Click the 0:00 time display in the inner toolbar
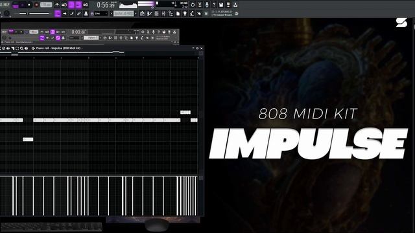Viewport: 415px width, 233px height. (78, 32)
